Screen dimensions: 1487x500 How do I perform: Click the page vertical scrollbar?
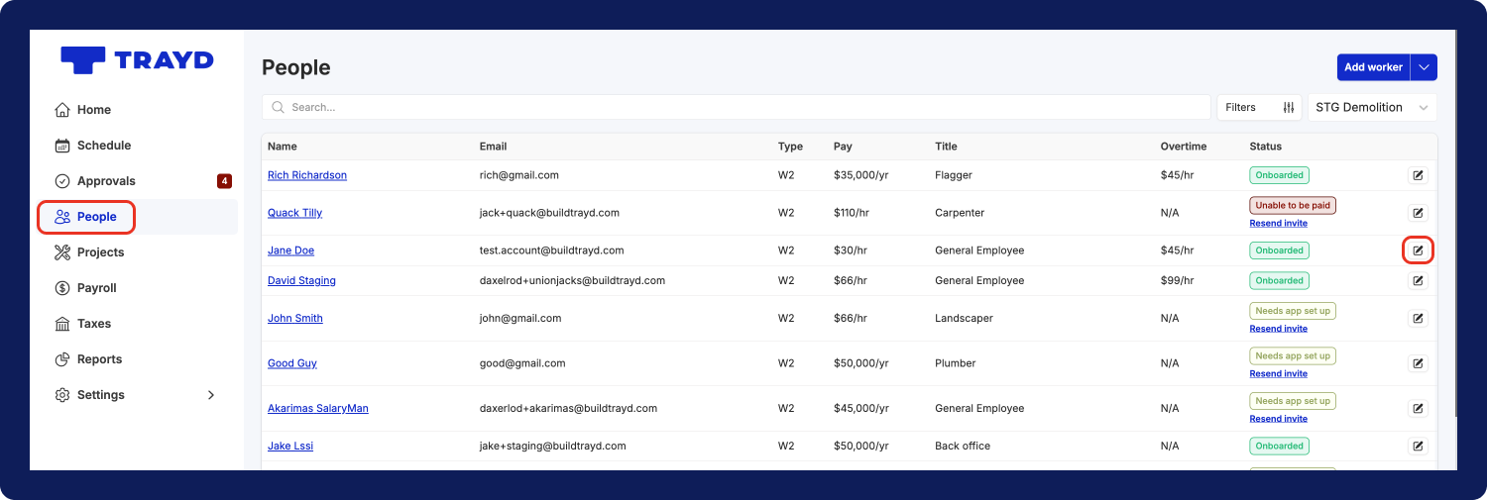(1454, 223)
